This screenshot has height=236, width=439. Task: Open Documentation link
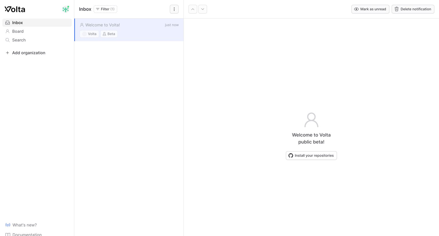point(24,234)
